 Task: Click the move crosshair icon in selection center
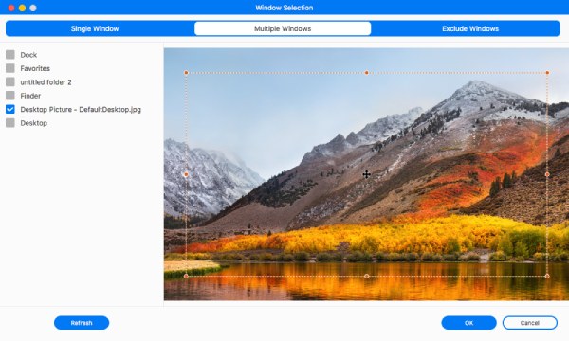click(366, 174)
